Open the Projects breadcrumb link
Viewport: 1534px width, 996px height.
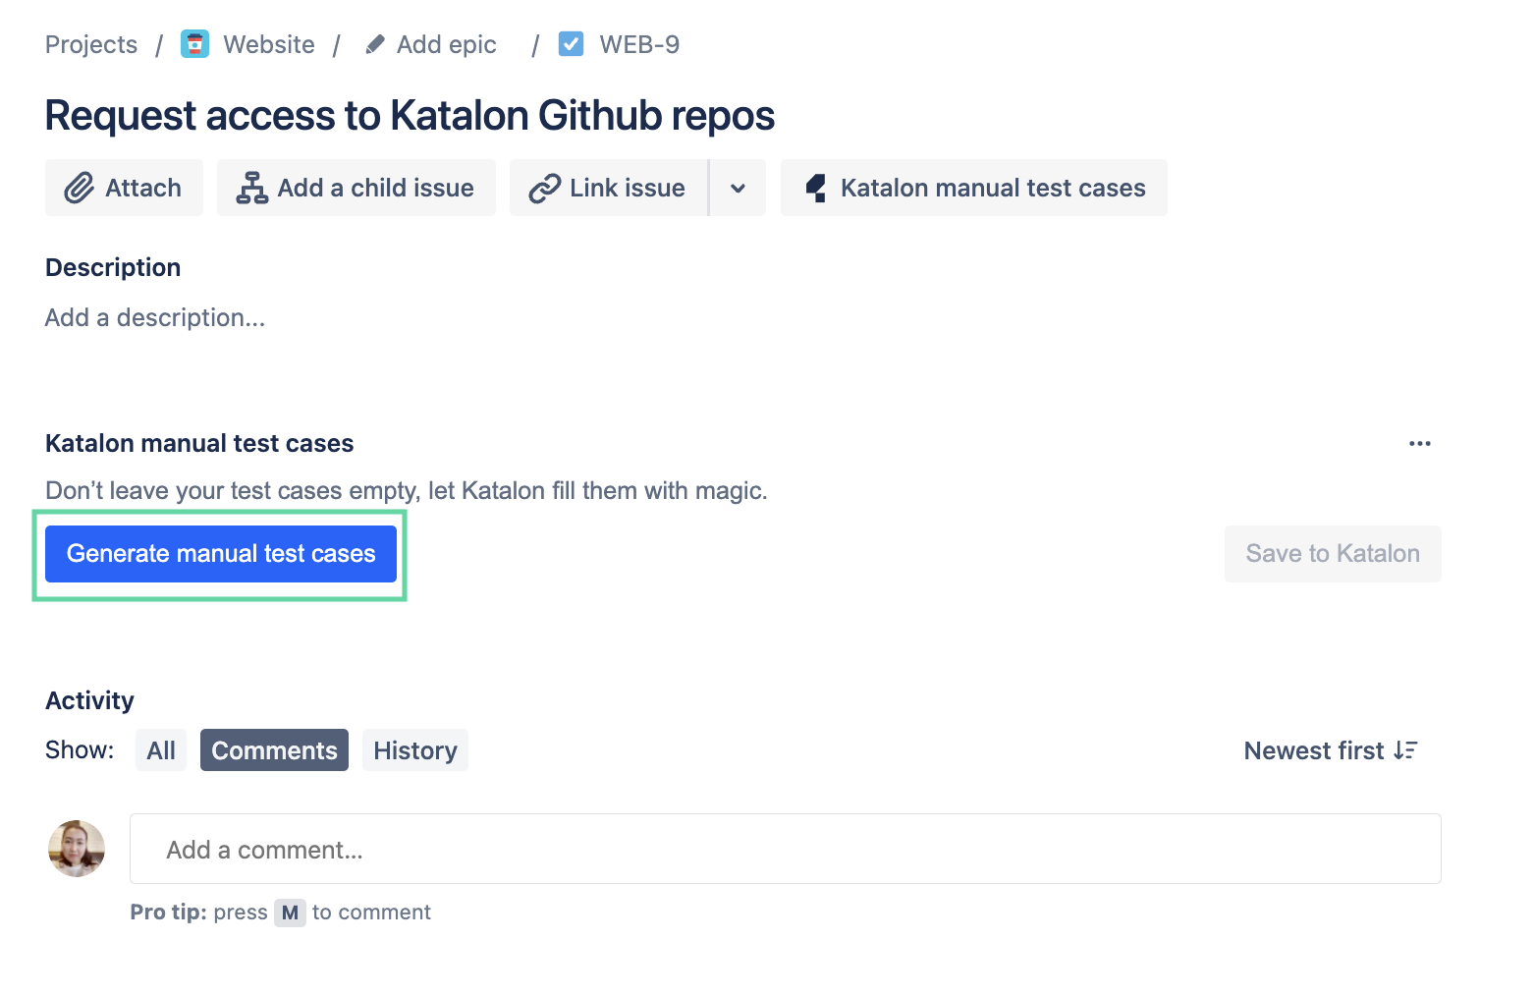point(91,44)
